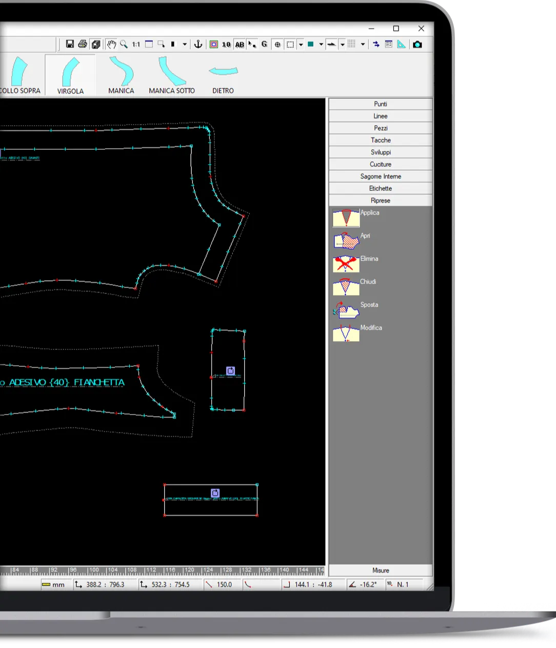Open the Etichette panel section

pyautogui.click(x=381, y=188)
